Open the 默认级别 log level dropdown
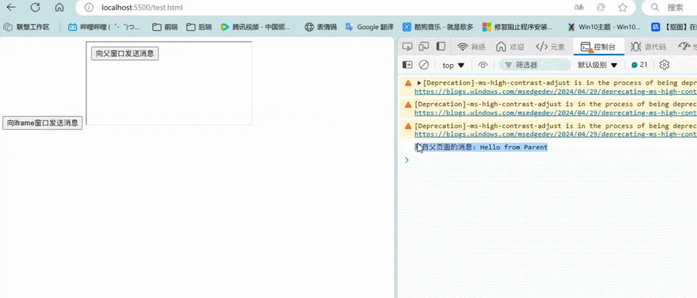This screenshot has height=298, width=697. point(598,65)
